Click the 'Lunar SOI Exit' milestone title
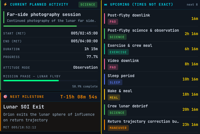200x134 pixels. [x=24, y=107]
